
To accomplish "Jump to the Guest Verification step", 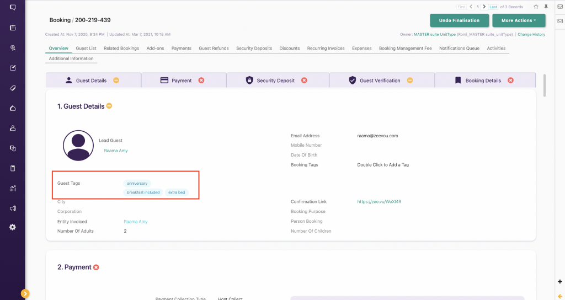I will pos(382,81).
